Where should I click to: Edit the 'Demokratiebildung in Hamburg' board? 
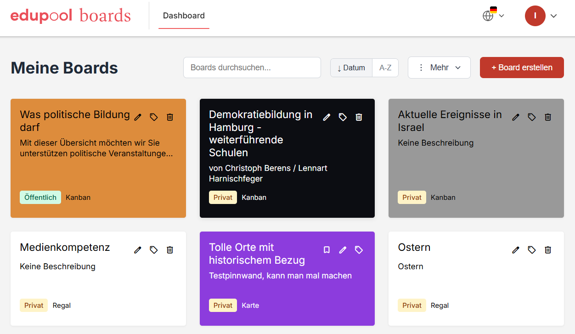(327, 117)
